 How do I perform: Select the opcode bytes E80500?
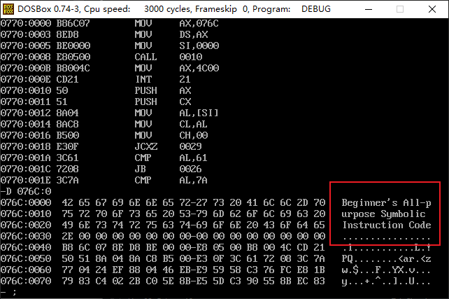click(73, 57)
